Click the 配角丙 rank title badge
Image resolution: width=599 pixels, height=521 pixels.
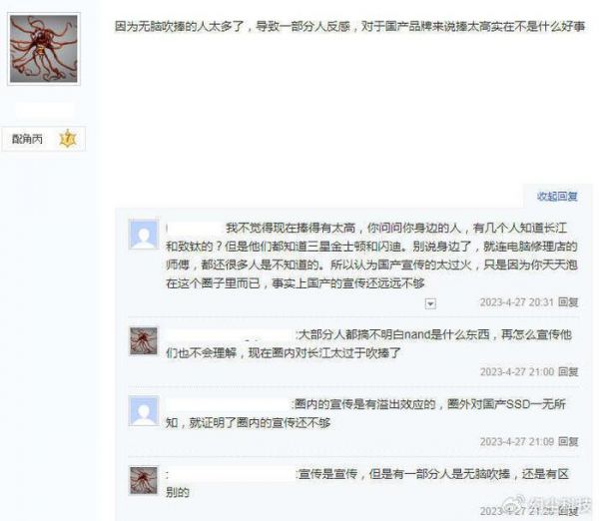click(44, 139)
